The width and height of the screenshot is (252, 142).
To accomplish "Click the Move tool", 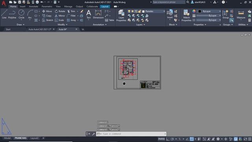I will [x=47, y=11].
